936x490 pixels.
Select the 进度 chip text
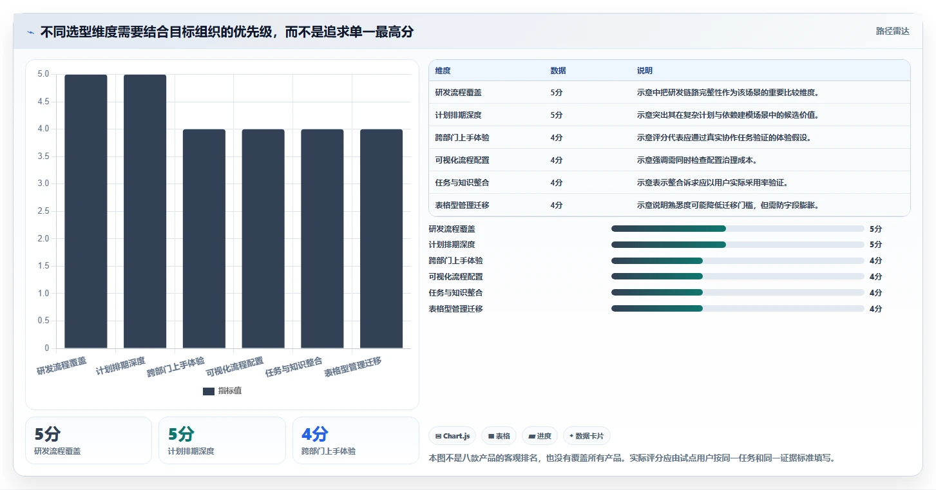pyautogui.click(x=544, y=436)
